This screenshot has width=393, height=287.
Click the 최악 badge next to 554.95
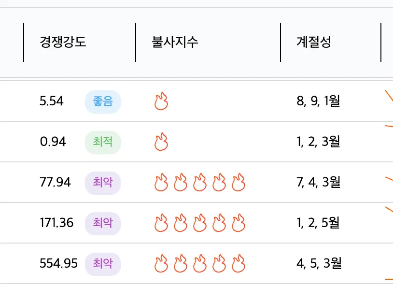(x=103, y=264)
